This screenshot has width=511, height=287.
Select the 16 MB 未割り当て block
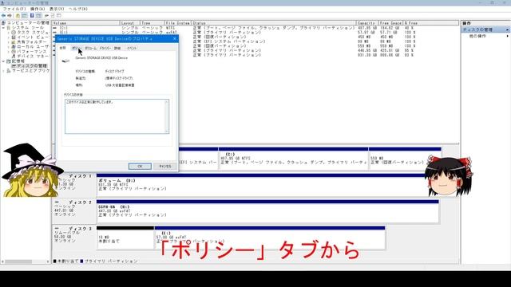[x=125, y=238]
